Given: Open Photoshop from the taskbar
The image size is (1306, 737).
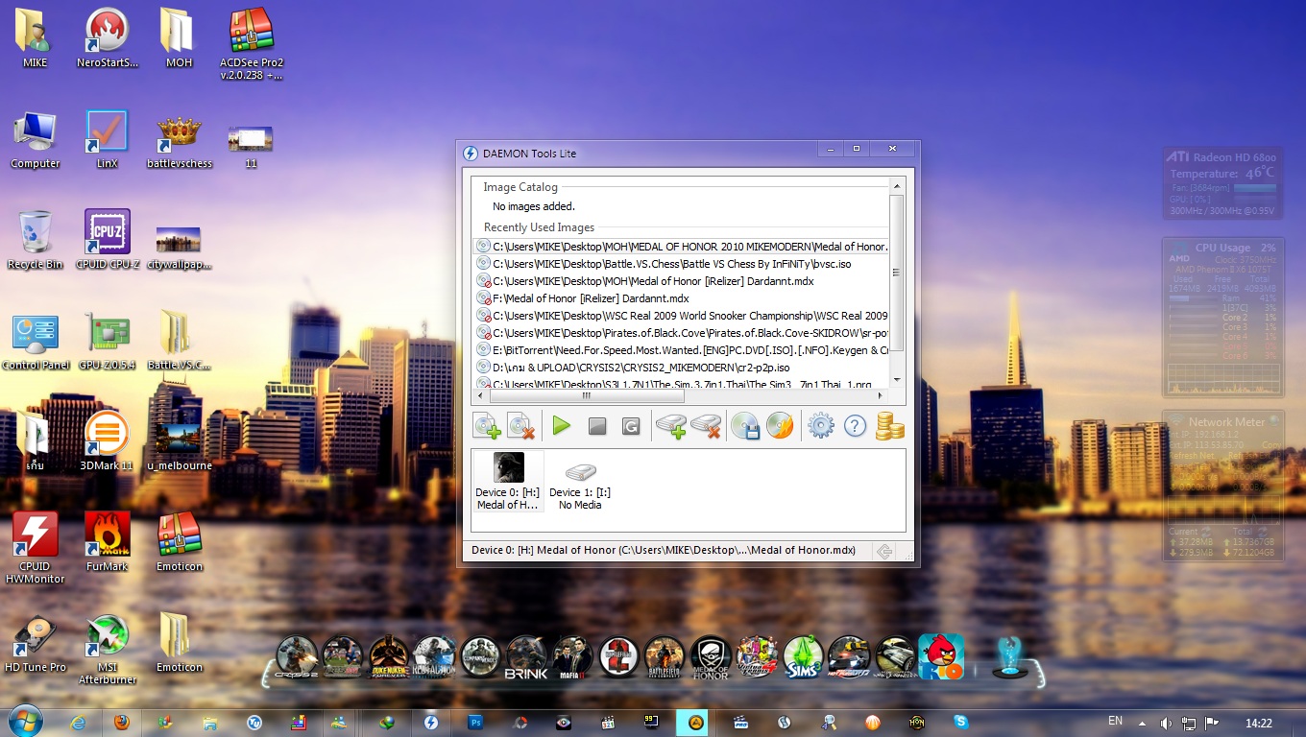Looking at the screenshot, I should click(474, 723).
